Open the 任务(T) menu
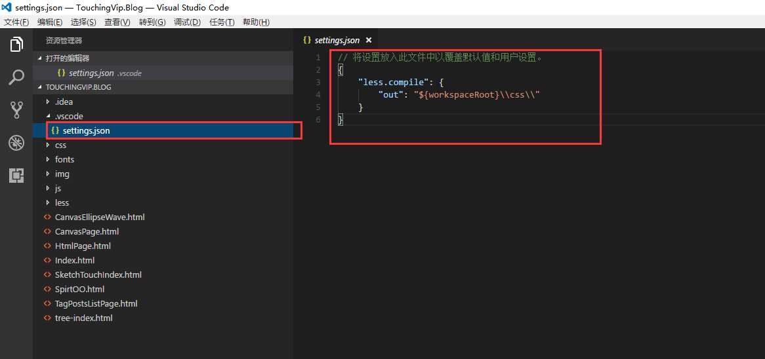Viewport: 765px width, 359px height. click(x=222, y=22)
